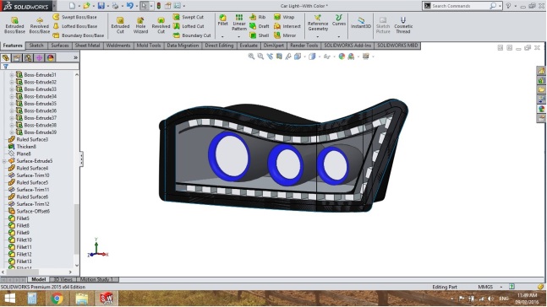
Task: Select the Cosmetic Thread tool
Action: 403,25
